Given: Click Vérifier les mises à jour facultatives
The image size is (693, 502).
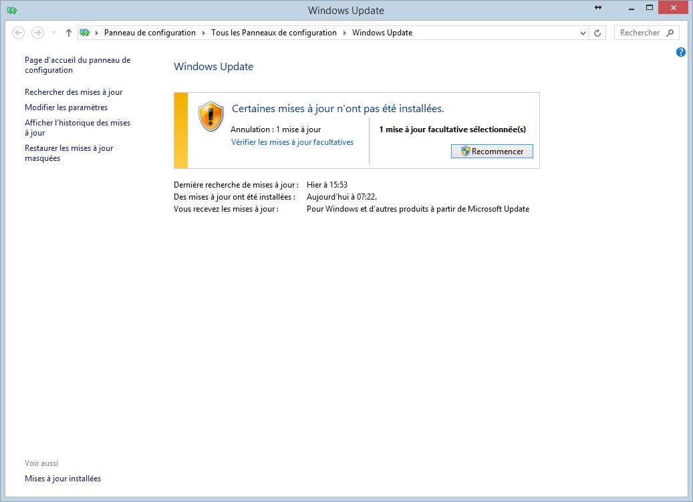Looking at the screenshot, I should click(292, 142).
